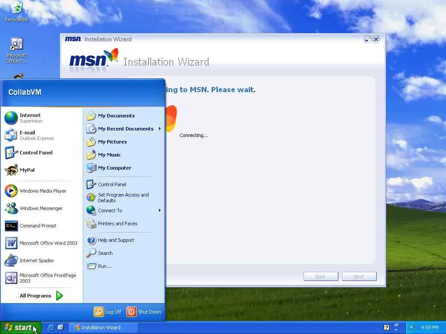Open Command Prompt icon
This screenshot has height=334, width=446.
[11, 226]
